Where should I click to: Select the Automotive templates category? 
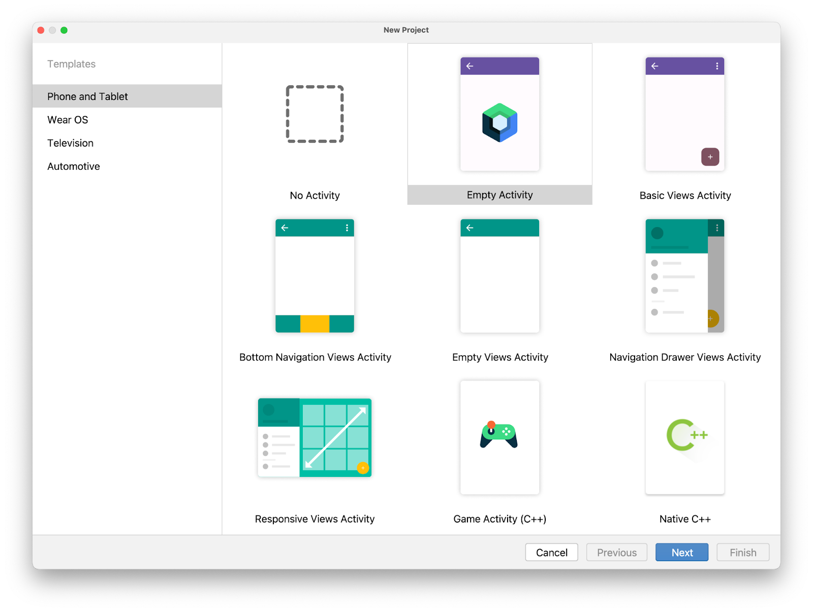coord(73,166)
